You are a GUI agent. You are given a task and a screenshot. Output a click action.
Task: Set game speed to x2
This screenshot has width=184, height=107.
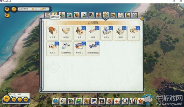[x=20, y=100]
